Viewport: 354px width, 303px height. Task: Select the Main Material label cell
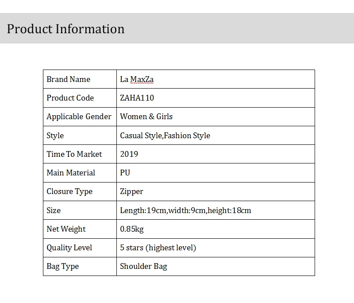80,173
